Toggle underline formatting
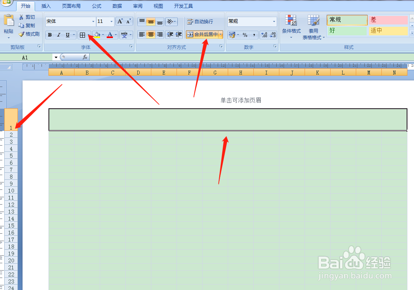Image resolution: width=414 pixels, height=290 pixels. tap(68, 35)
